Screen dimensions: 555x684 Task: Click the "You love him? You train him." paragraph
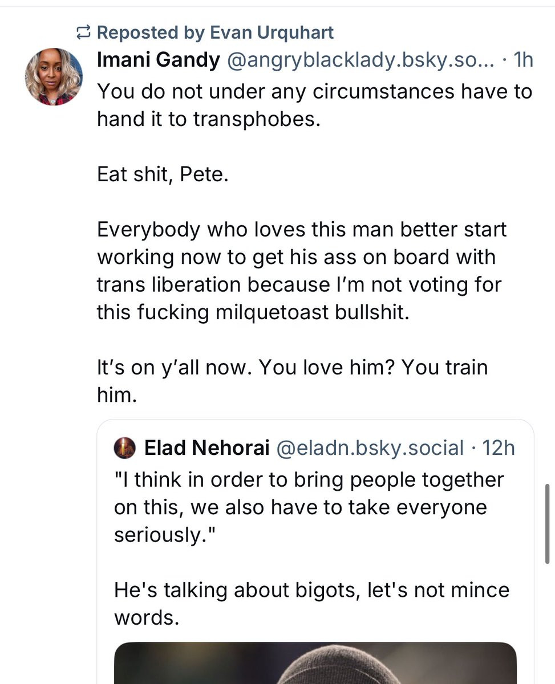click(292, 381)
